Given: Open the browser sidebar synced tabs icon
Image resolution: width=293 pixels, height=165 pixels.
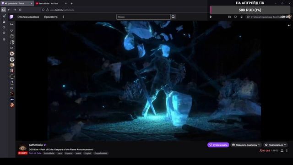Looking at the screenshot, I should [x=4, y=22].
